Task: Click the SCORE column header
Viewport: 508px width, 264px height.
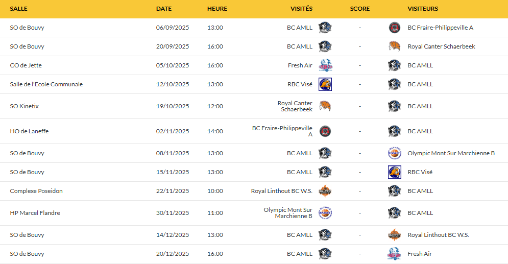Action: (x=360, y=9)
